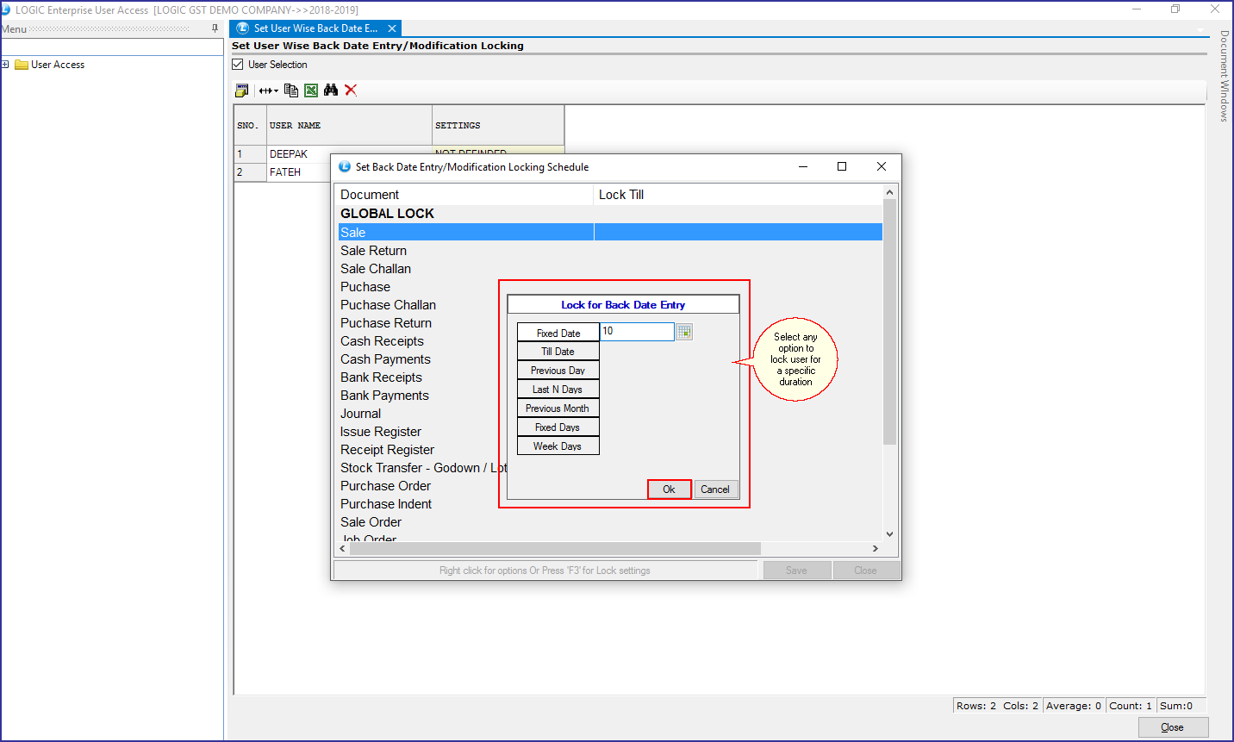Viewport: 1234px width, 742px height.
Task: Select the Sale row in document list
Action: click(610, 232)
